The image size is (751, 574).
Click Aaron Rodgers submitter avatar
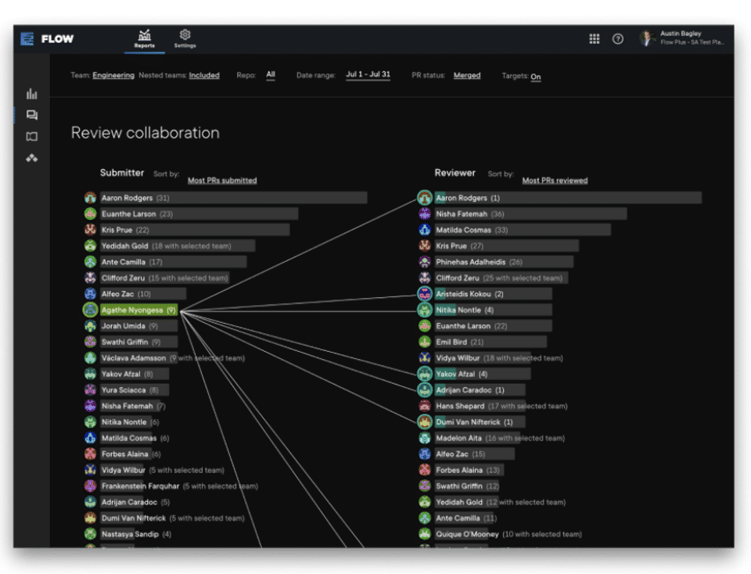90,198
